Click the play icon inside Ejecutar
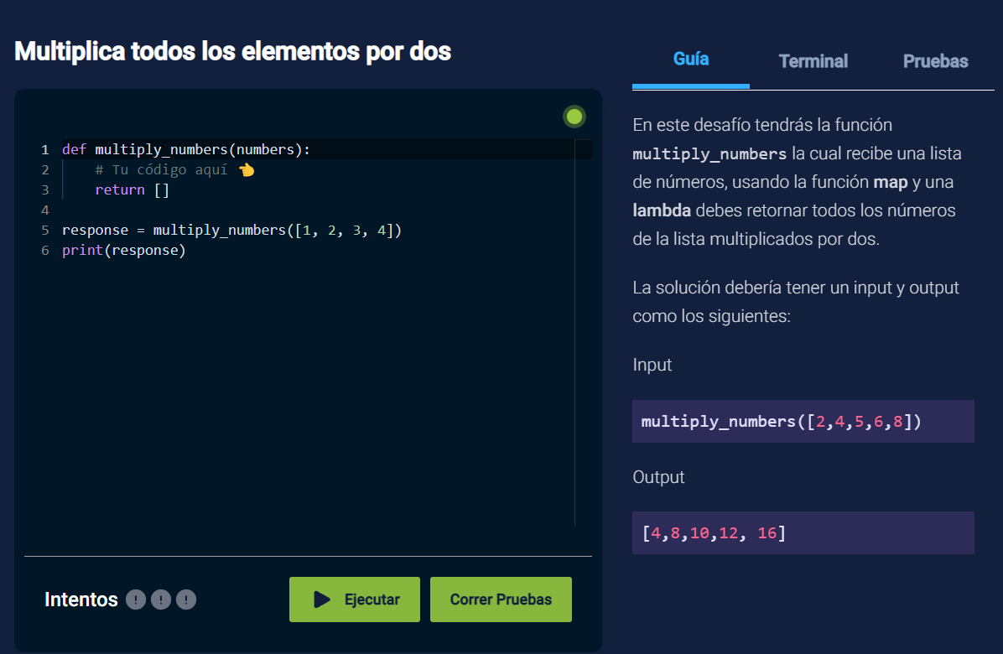Screen dimensions: 1003x654 pyautogui.click(x=322, y=599)
